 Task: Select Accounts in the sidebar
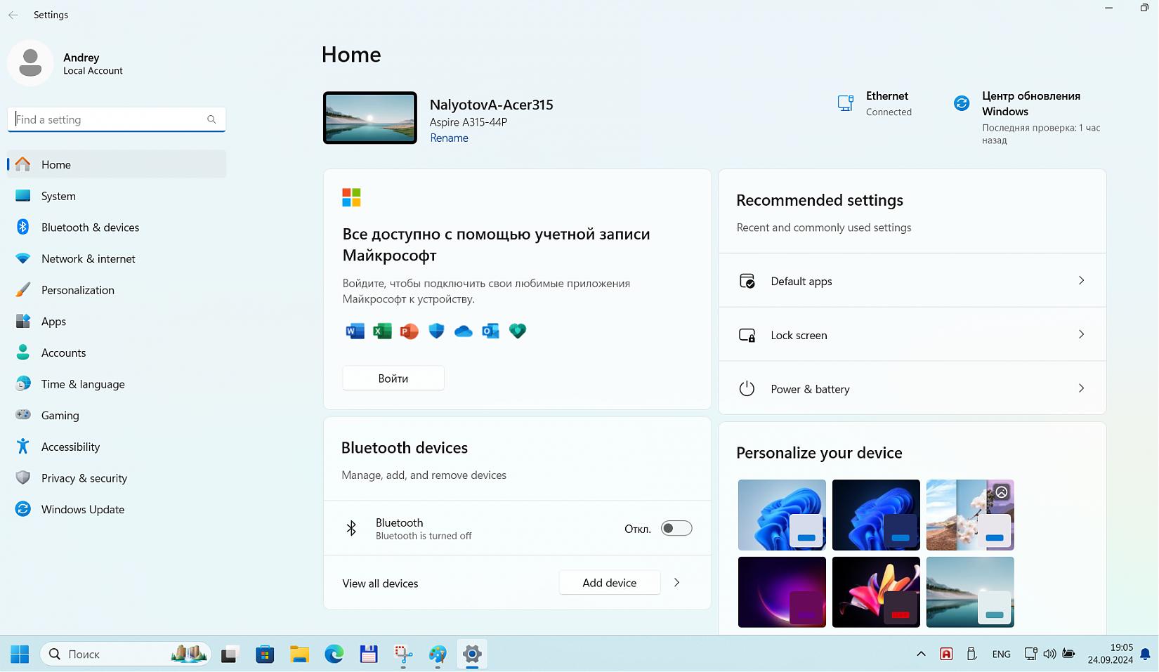point(117,353)
